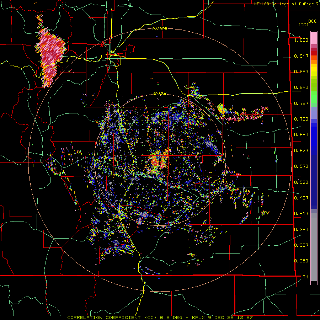The width and height of the screenshot is (320, 320).
Task: Click the TH threshold label
Action: point(305,277)
